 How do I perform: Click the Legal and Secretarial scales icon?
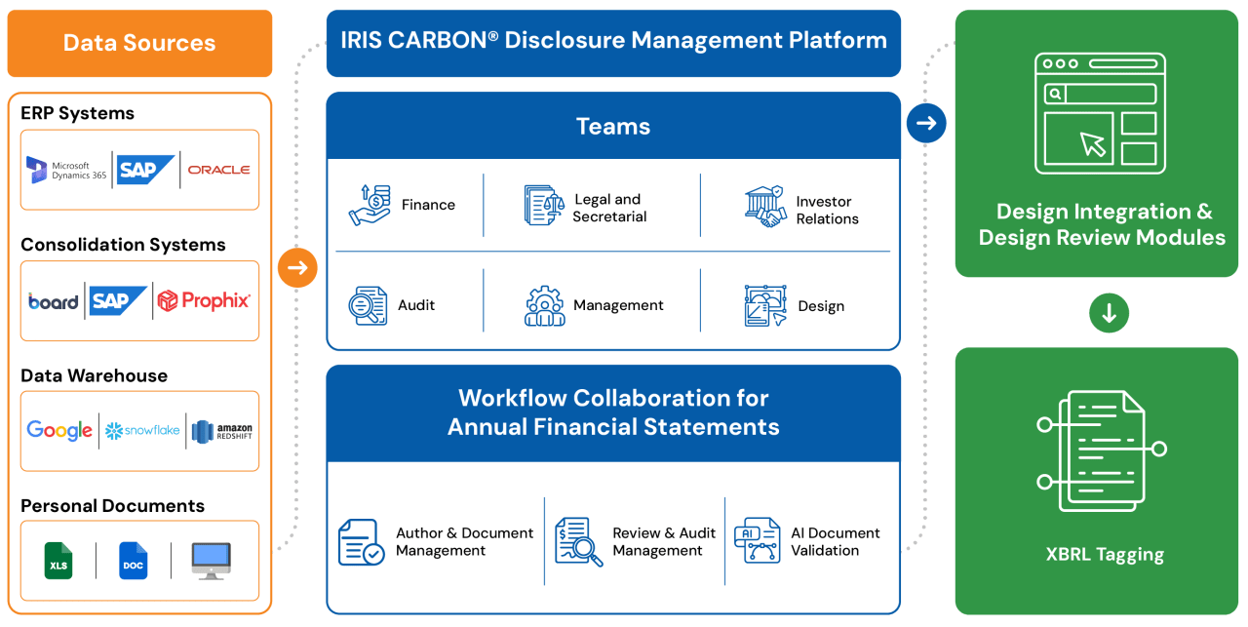point(544,206)
